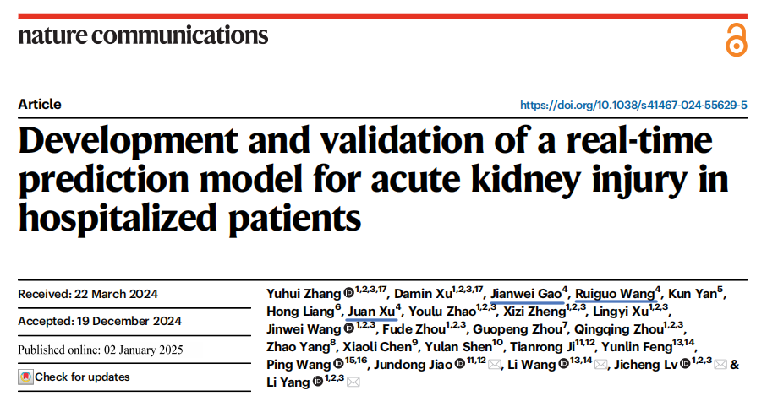Open Li Yang's ORCID icon

(x=318, y=382)
